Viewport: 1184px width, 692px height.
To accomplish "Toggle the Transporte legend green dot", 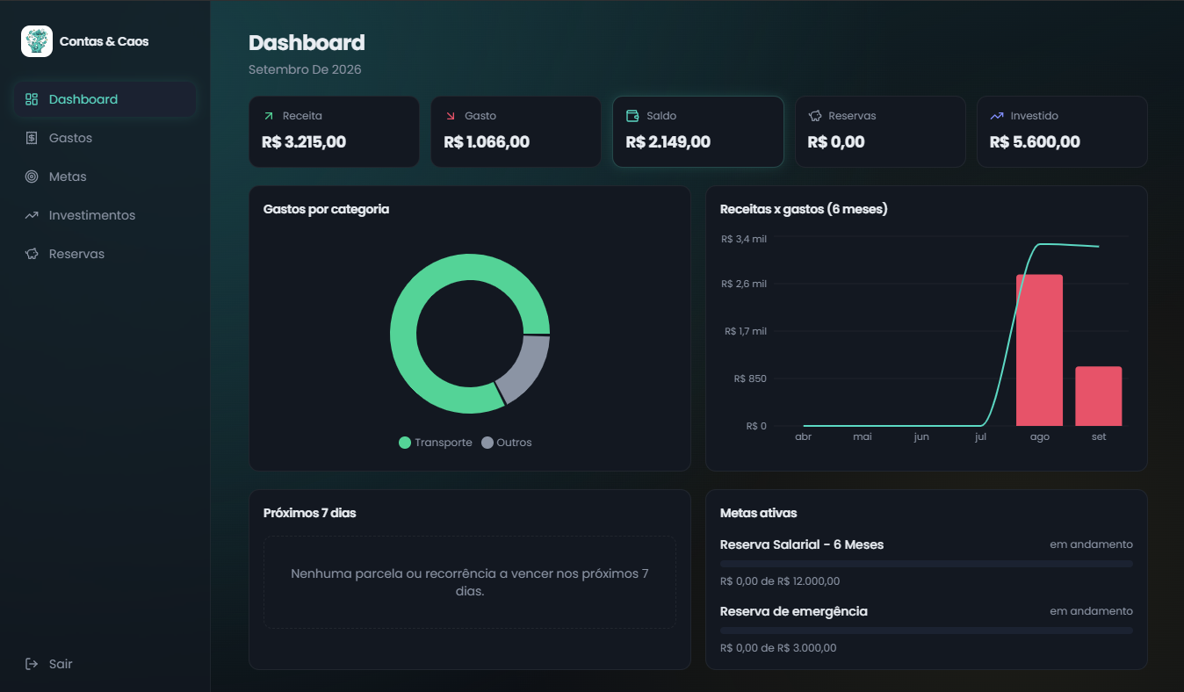I will [x=405, y=443].
